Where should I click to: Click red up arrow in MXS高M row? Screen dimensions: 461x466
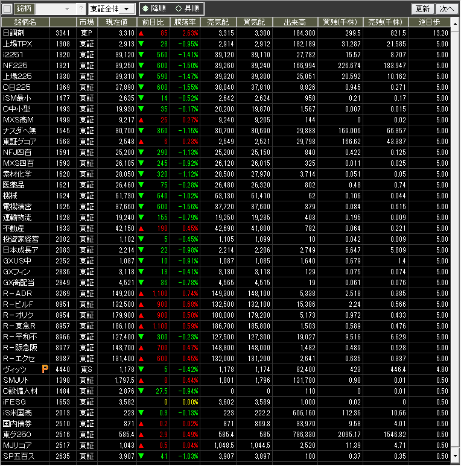point(141,120)
